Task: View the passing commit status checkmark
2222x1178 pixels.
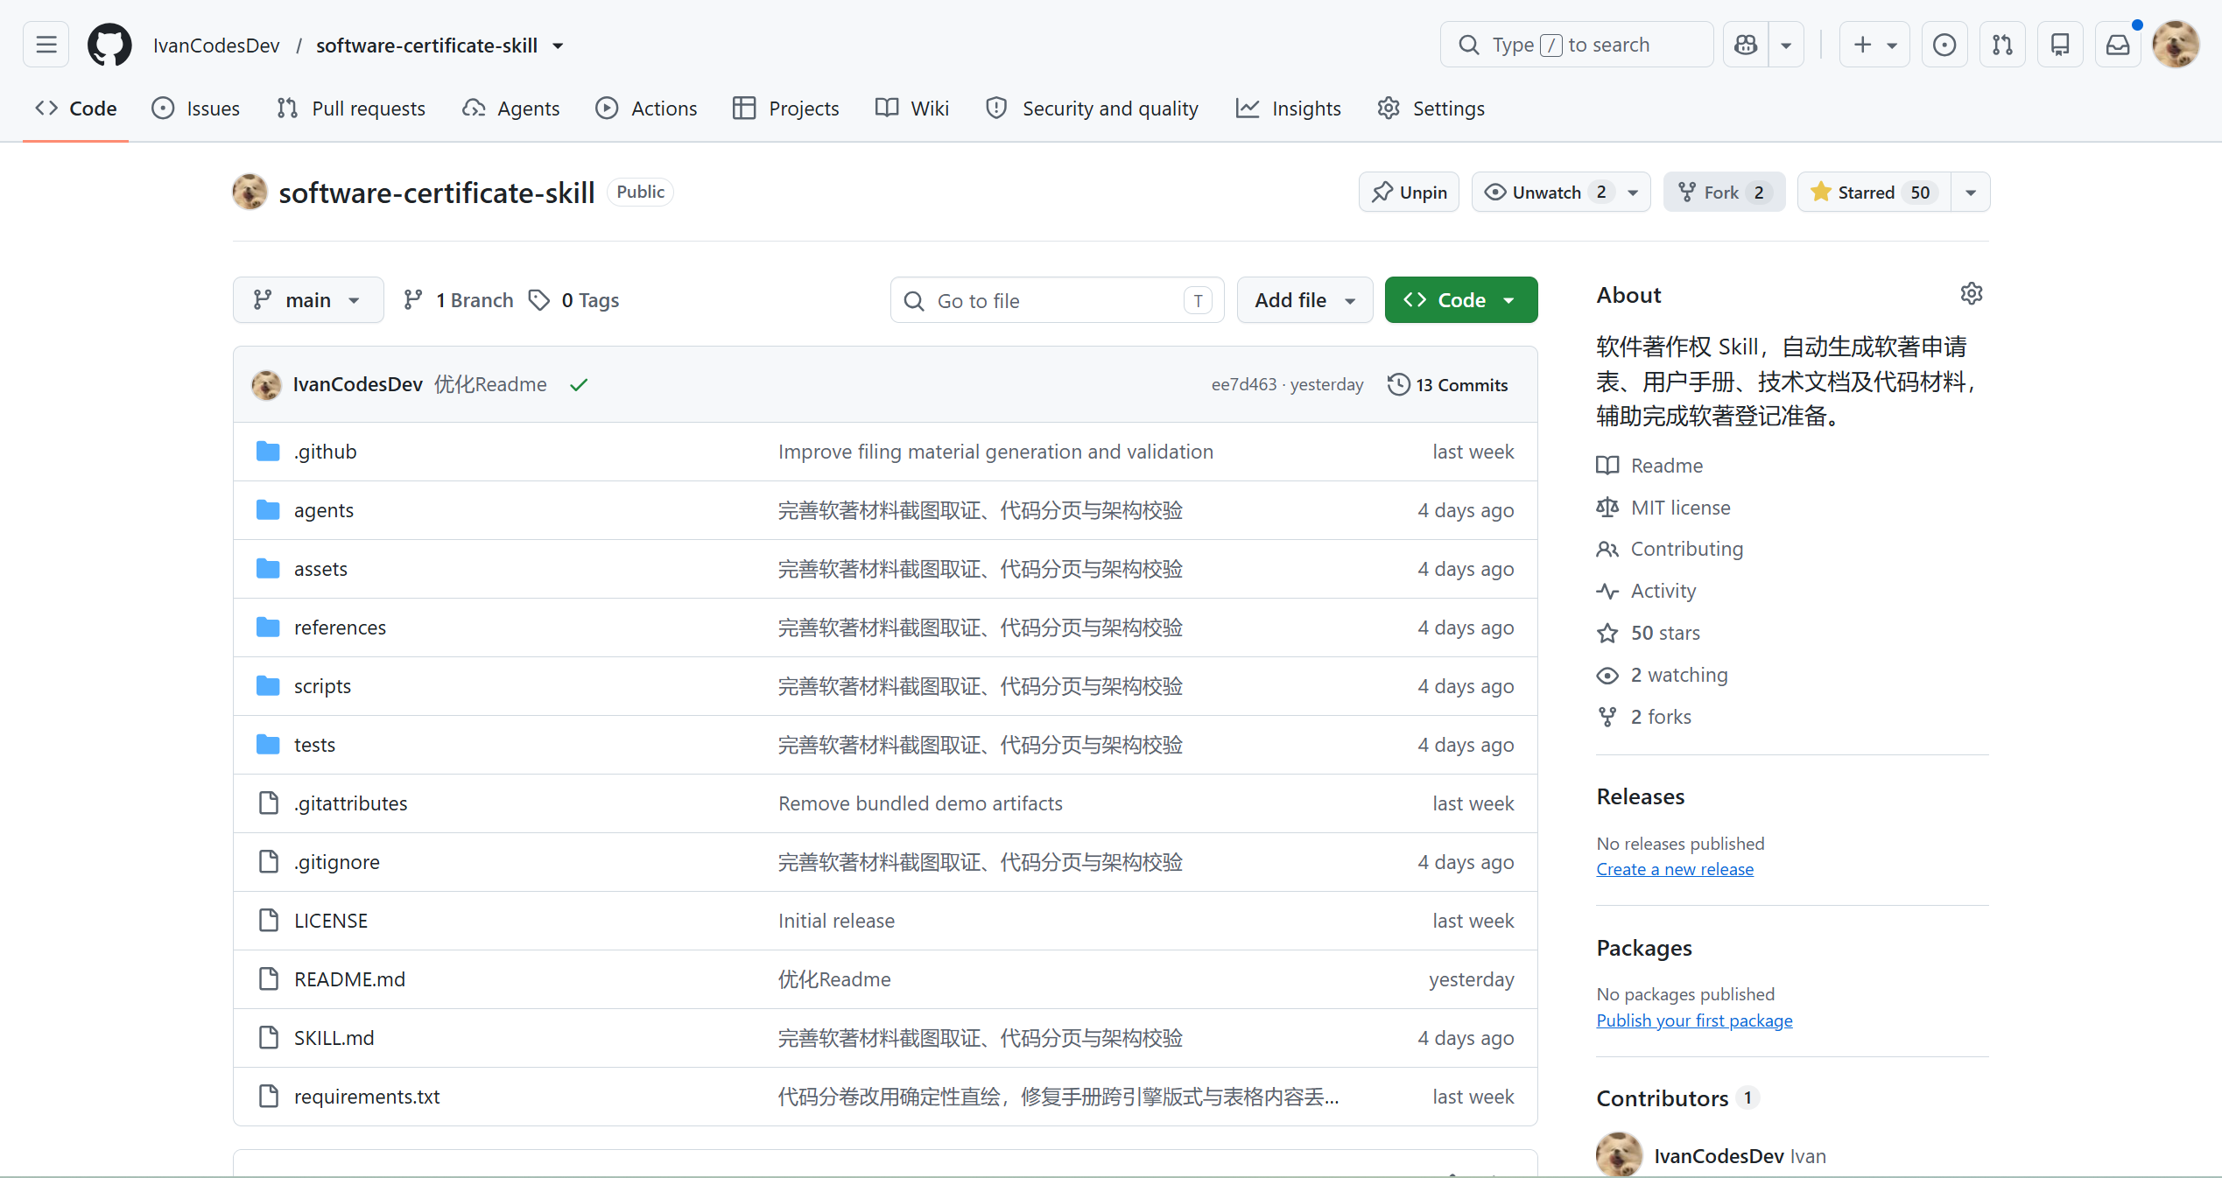Action: click(x=579, y=384)
